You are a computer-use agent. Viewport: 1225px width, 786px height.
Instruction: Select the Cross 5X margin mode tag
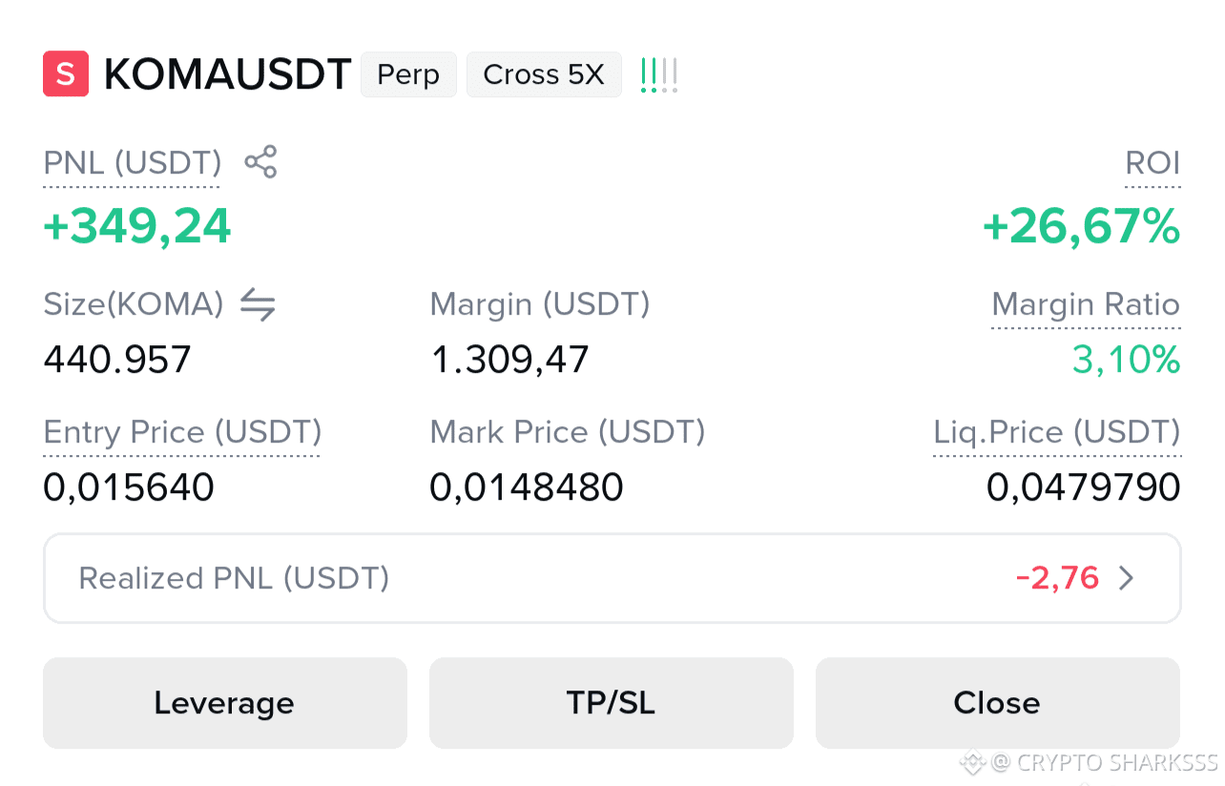(544, 74)
